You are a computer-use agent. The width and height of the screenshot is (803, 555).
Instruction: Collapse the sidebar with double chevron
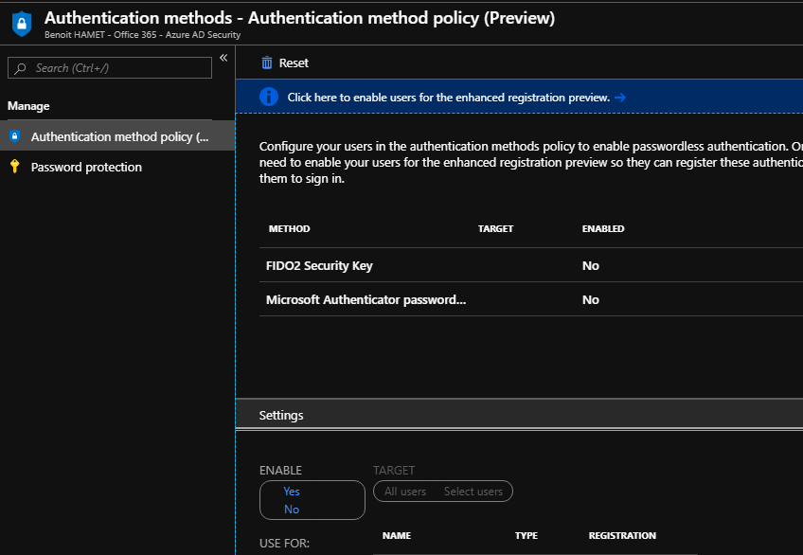[x=223, y=59]
